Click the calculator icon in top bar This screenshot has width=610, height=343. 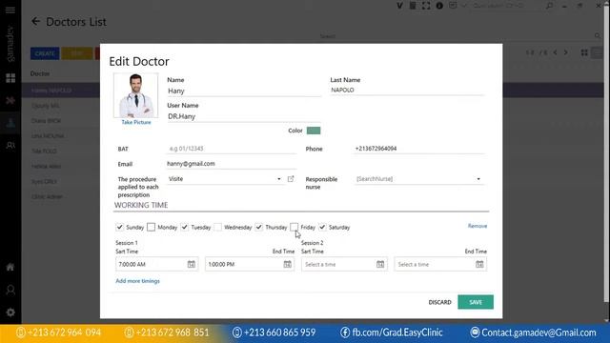point(413,6)
